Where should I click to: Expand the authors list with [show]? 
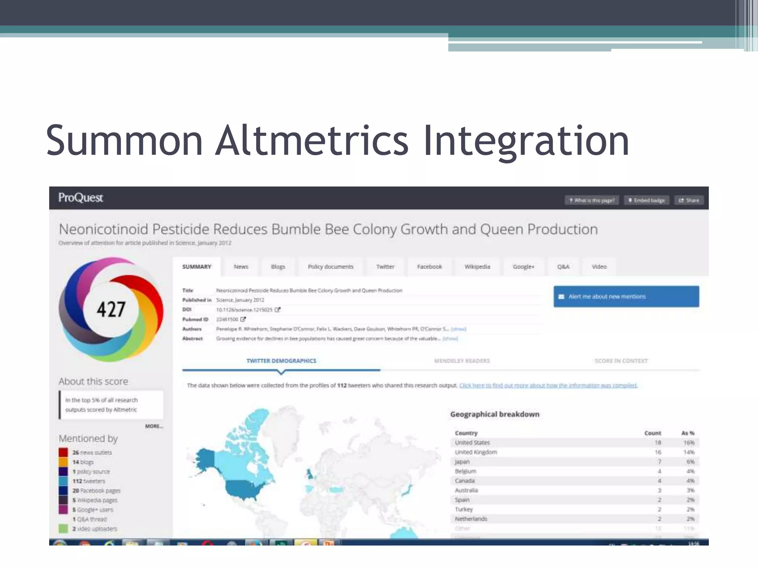pos(459,329)
